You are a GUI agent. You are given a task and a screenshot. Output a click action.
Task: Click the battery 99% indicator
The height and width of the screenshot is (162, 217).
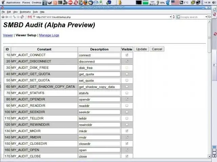[160, 2]
